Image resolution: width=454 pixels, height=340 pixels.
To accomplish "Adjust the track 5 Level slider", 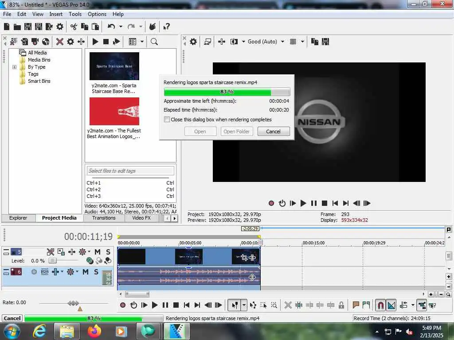I will click(52, 261).
